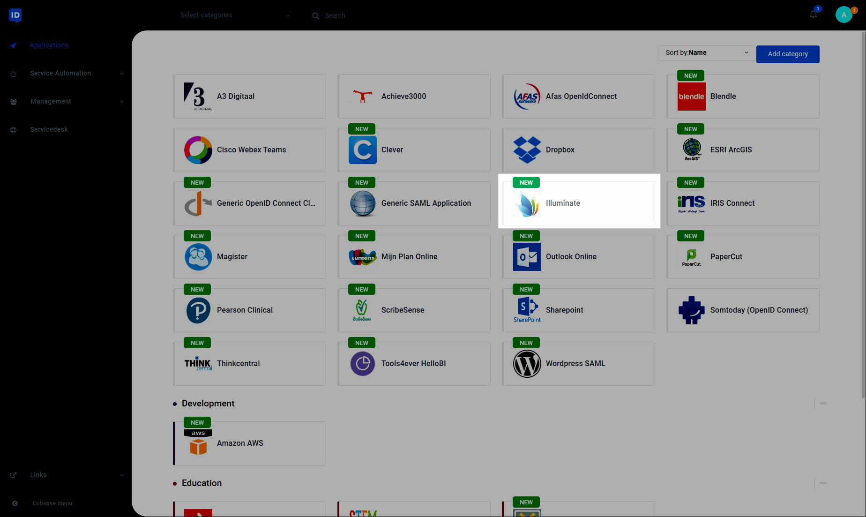The image size is (866, 517).
Task: Click the Dropbox box logo
Action: (x=527, y=150)
